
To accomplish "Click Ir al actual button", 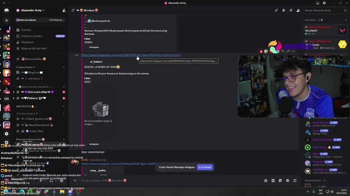I will pos(205,167).
